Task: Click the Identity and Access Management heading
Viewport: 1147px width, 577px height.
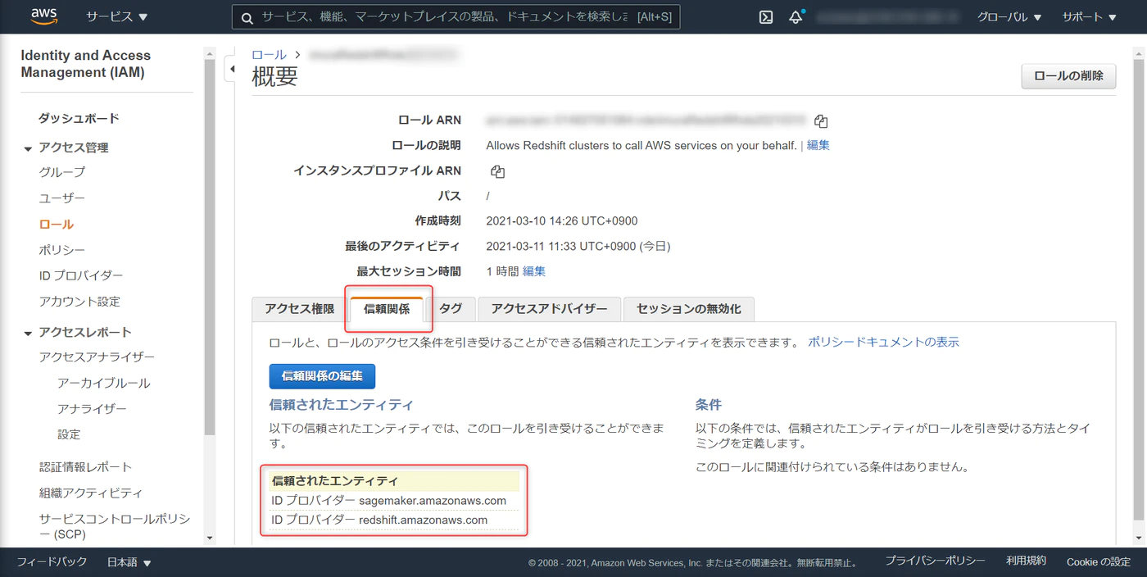Action: (86, 64)
